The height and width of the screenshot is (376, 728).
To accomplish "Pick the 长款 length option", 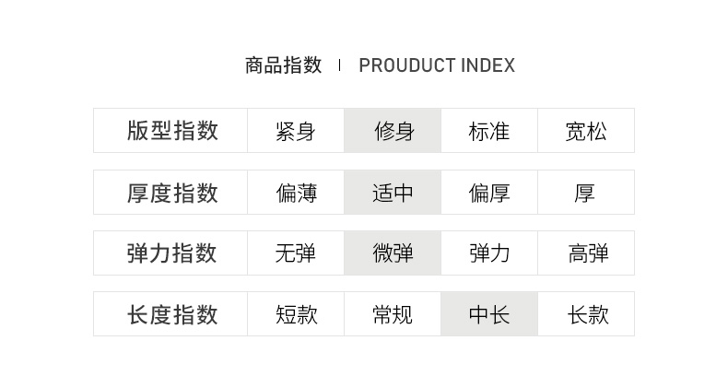I will tap(585, 314).
